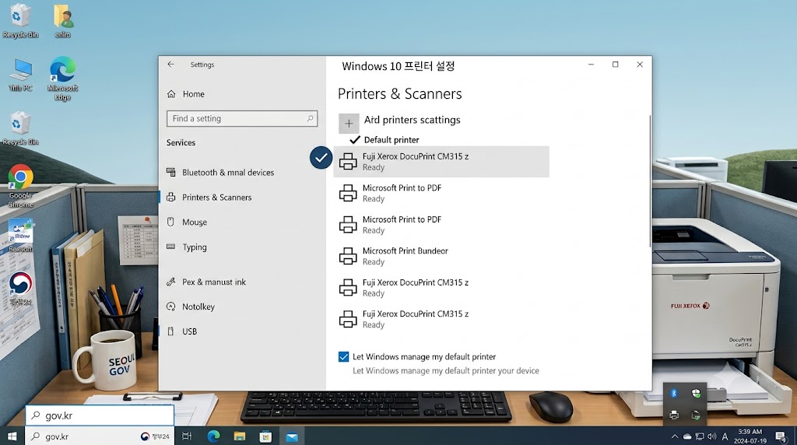Click the back arrow in Settings
797x445 pixels.
click(170, 65)
